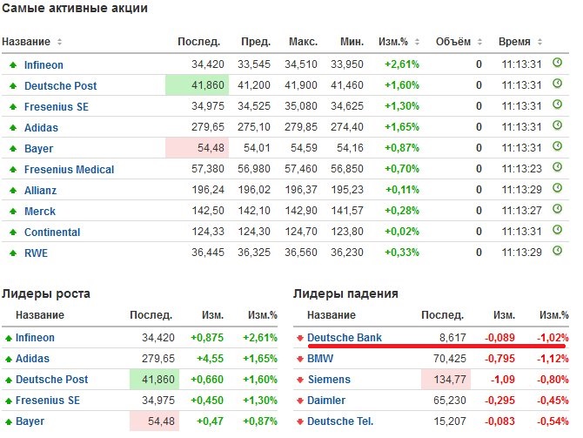Click the Самые активные акции heading
The width and height of the screenshot is (583, 438).
[75, 8]
